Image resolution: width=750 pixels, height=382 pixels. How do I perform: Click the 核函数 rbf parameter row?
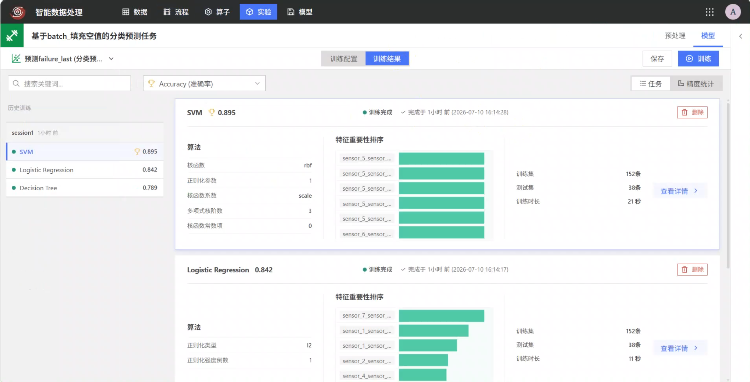[249, 165]
